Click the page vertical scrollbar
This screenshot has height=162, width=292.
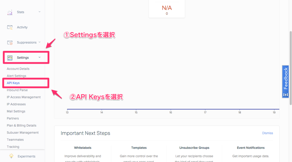(x=291, y=68)
